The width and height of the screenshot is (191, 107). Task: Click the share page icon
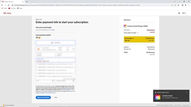[x=175, y=5]
